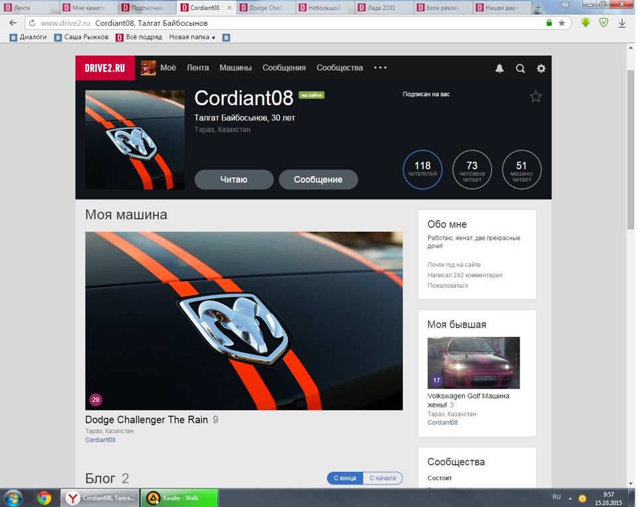Open Сообщества navigation item

(340, 68)
